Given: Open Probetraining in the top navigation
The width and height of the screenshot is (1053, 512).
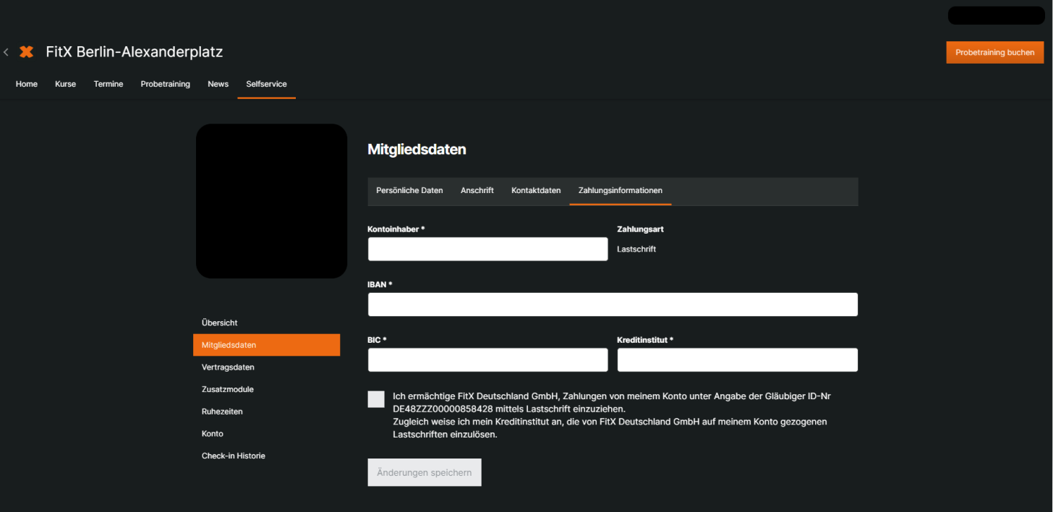Looking at the screenshot, I should (166, 84).
